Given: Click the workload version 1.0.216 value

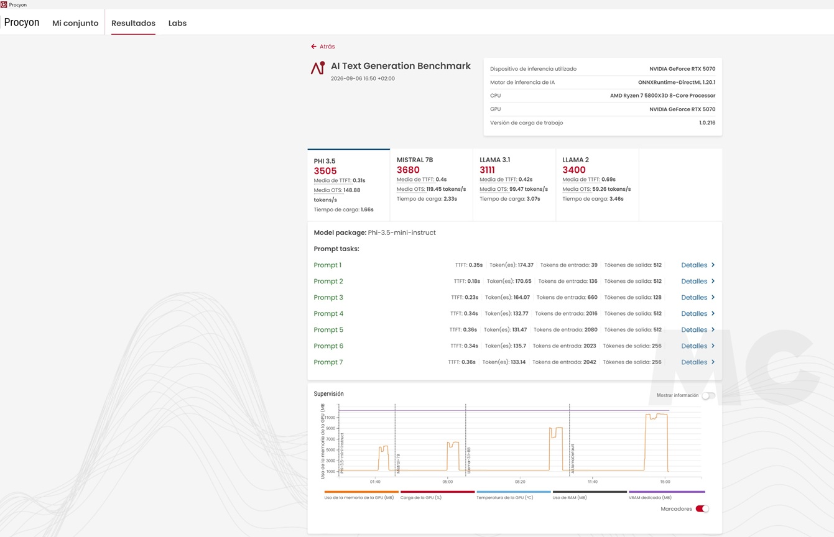Looking at the screenshot, I should click(x=707, y=123).
